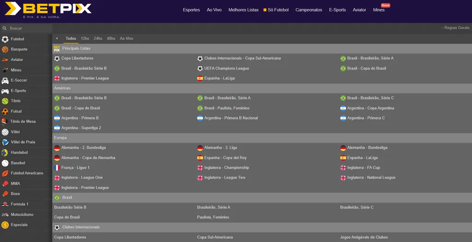The image size is (472, 242).
Task: Click the MMA glove icon
Action: pos(5,184)
